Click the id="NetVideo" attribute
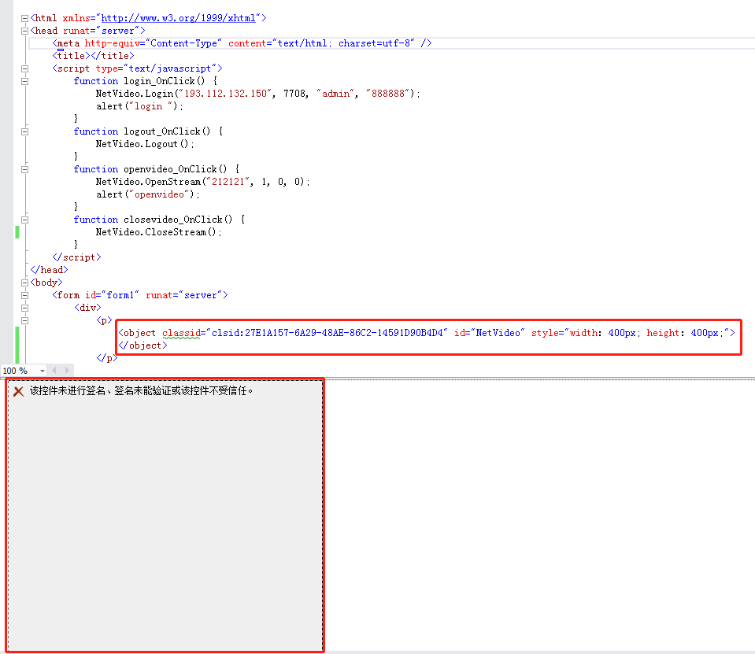The width and height of the screenshot is (755, 654). 489,333
